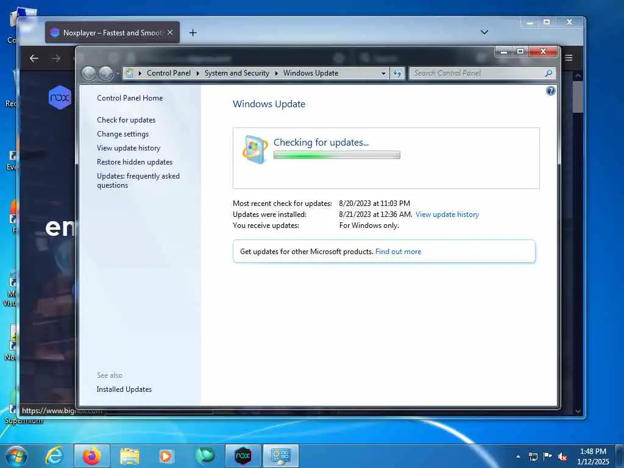Click Windows Update breadcrumb segment
The height and width of the screenshot is (468, 624).
point(311,73)
